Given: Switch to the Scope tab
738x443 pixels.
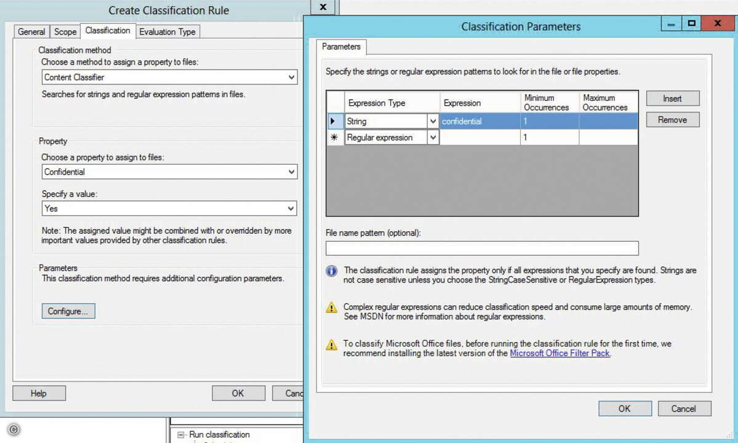Looking at the screenshot, I should pyautogui.click(x=65, y=31).
